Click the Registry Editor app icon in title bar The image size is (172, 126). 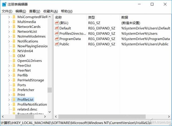pyautogui.click(x=4, y=4)
